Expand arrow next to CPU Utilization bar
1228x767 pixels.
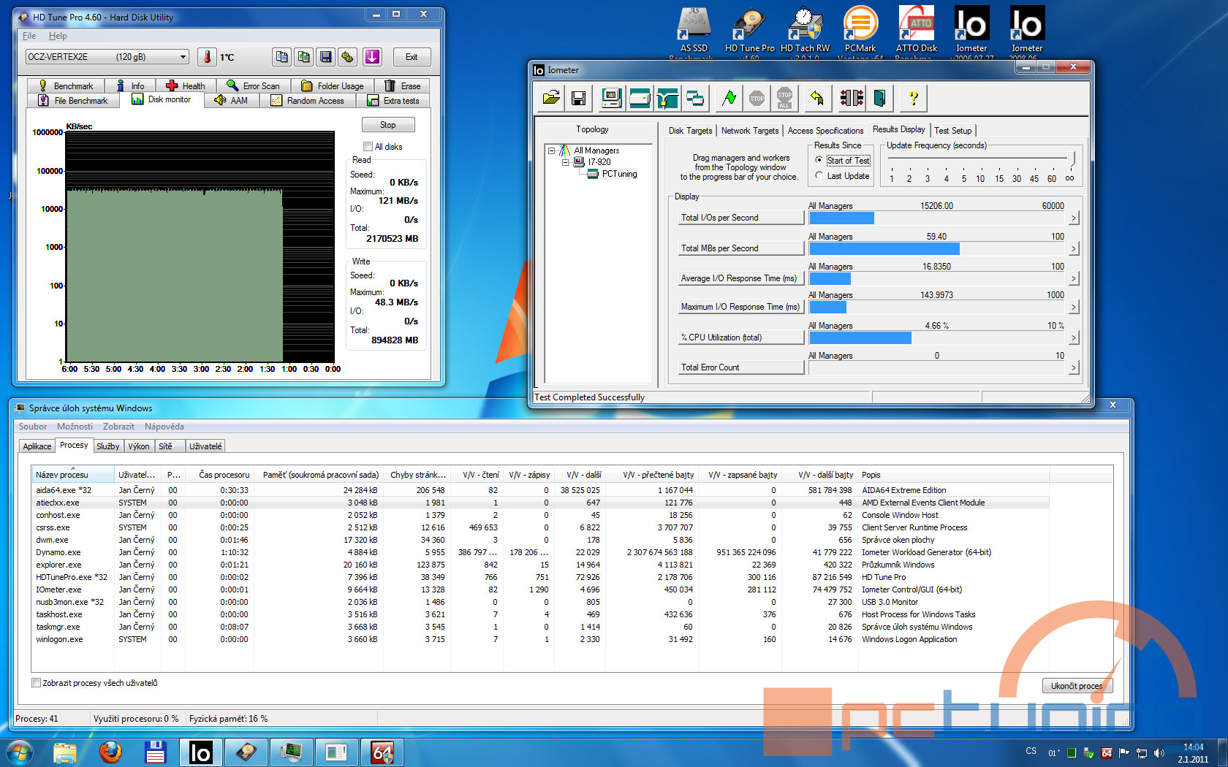coord(1074,337)
